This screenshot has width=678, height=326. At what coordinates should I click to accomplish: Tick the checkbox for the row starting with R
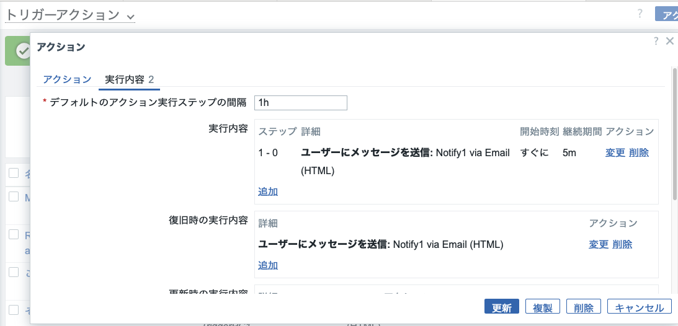pos(14,234)
